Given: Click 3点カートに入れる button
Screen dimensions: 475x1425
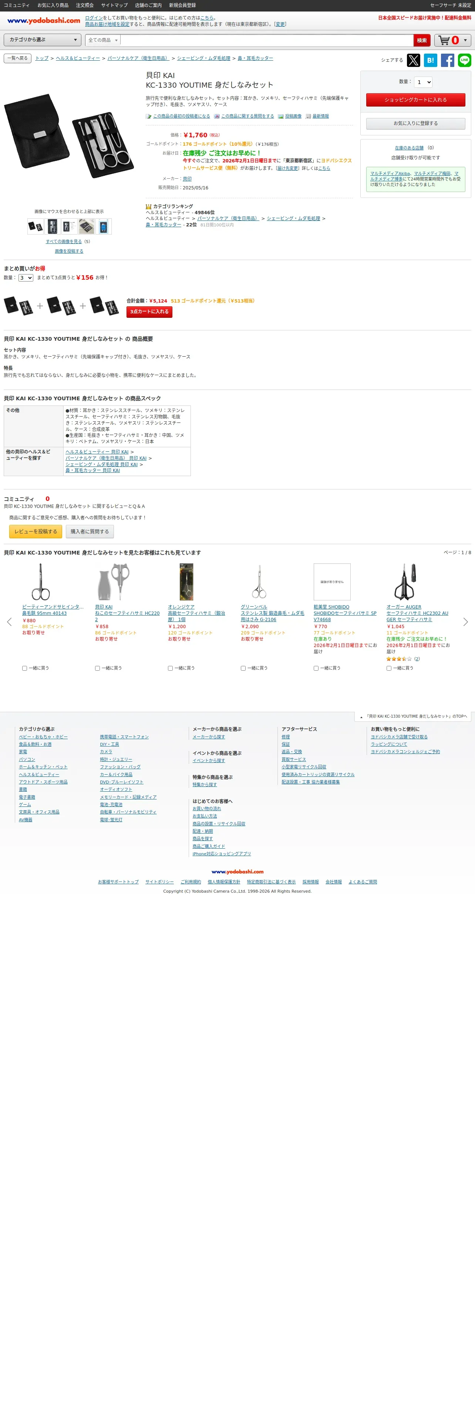Looking at the screenshot, I should [149, 312].
